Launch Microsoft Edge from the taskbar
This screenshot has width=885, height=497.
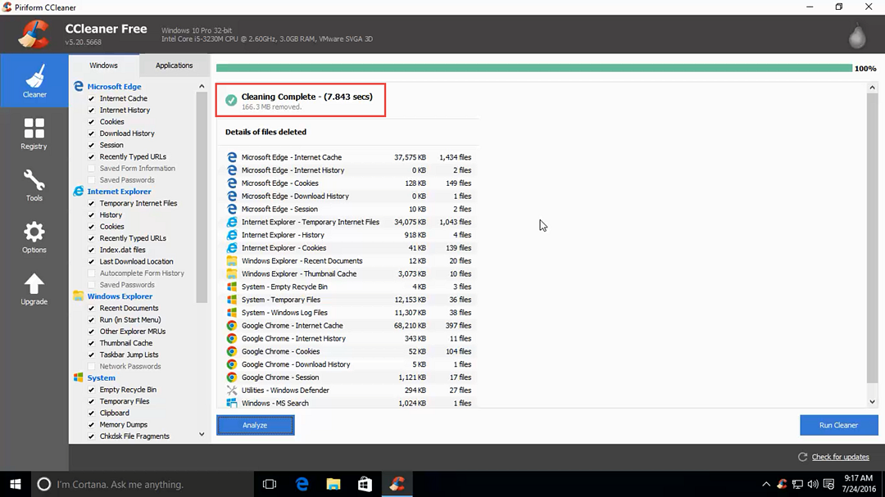pyautogui.click(x=302, y=484)
